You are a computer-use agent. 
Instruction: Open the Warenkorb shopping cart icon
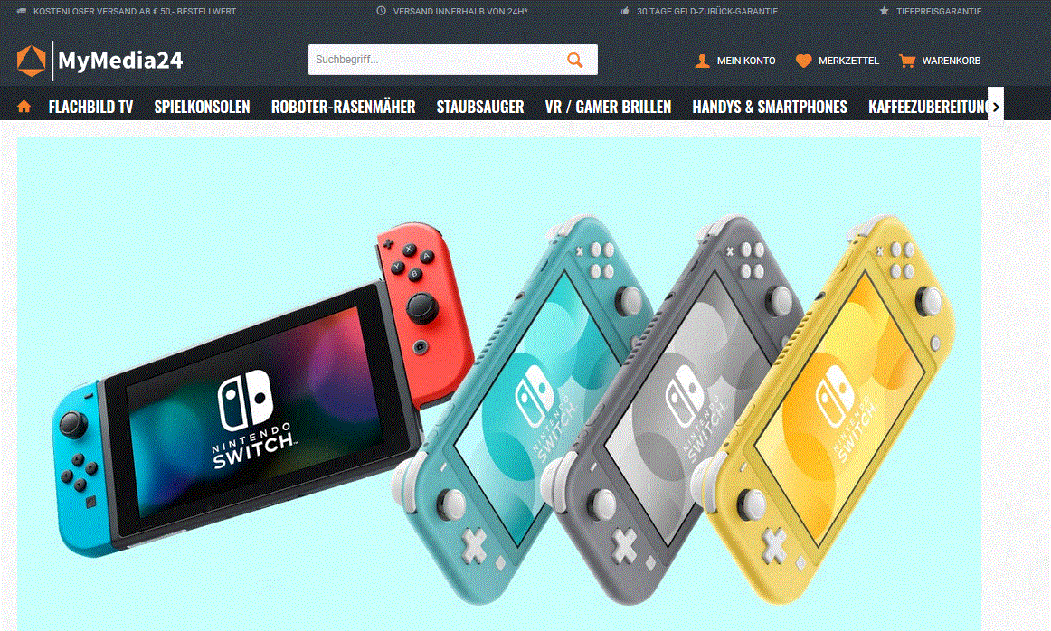pyautogui.click(x=907, y=61)
